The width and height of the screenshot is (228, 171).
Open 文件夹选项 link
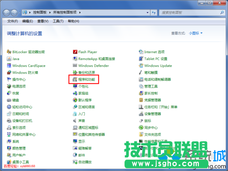[153, 135]
